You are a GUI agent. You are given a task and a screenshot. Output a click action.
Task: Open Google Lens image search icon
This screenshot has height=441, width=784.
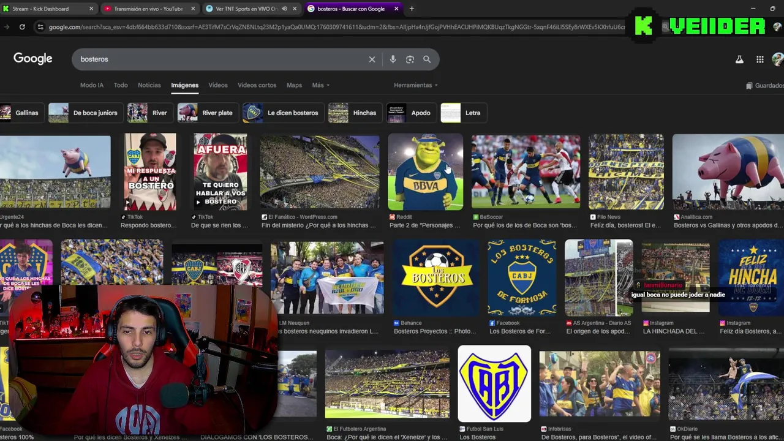pyautogui.click(x=410, y=59)
